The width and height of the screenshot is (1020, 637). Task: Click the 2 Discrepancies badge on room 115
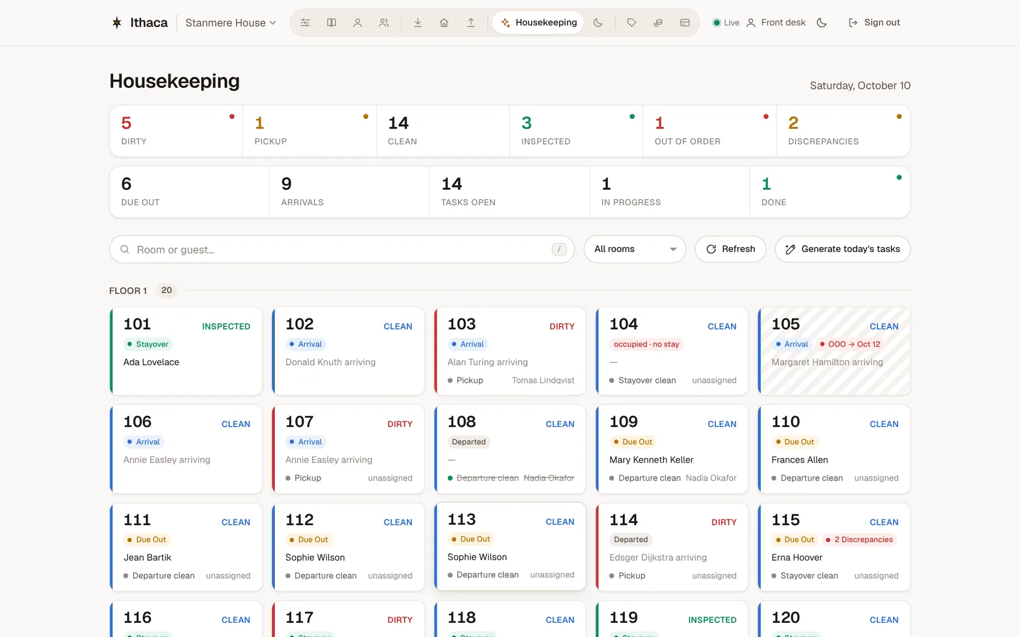859,540
